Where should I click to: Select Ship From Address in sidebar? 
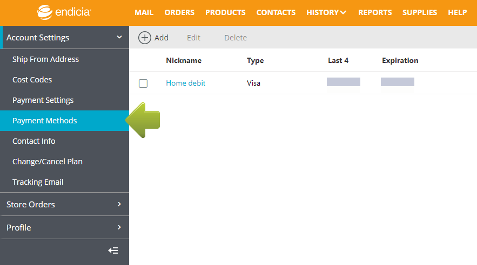point(45,59)
